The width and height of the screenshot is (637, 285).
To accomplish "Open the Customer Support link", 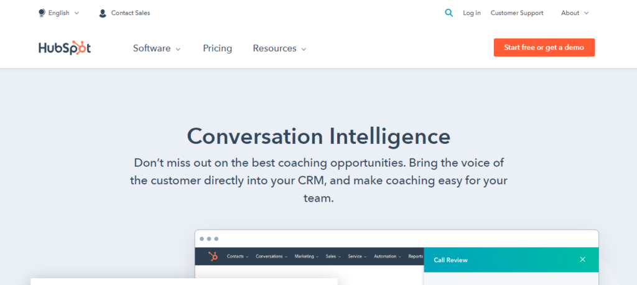I will click(516, 12).
